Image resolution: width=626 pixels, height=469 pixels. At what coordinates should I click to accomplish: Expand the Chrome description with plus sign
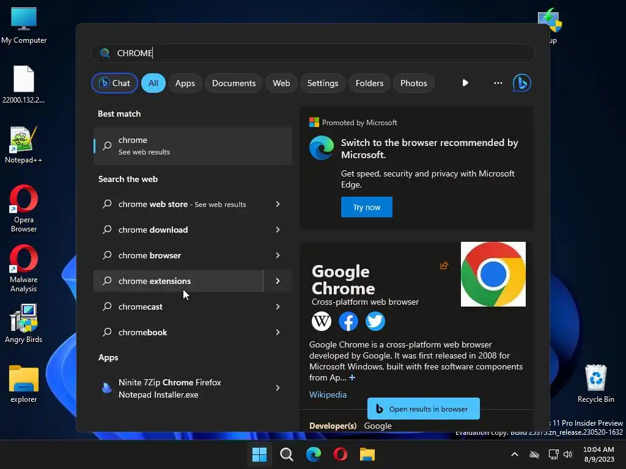pos(352,377)
